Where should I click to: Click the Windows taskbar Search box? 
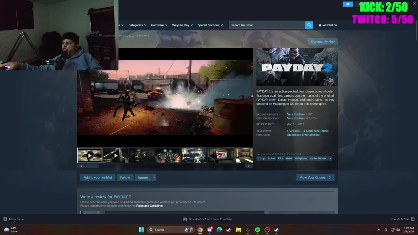pyautogui.click(x=170, y=230)
